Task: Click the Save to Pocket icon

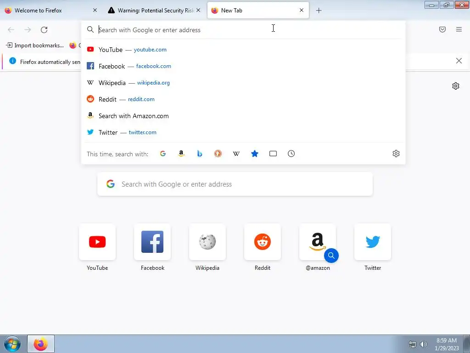Action: click(x=442, y=29)
